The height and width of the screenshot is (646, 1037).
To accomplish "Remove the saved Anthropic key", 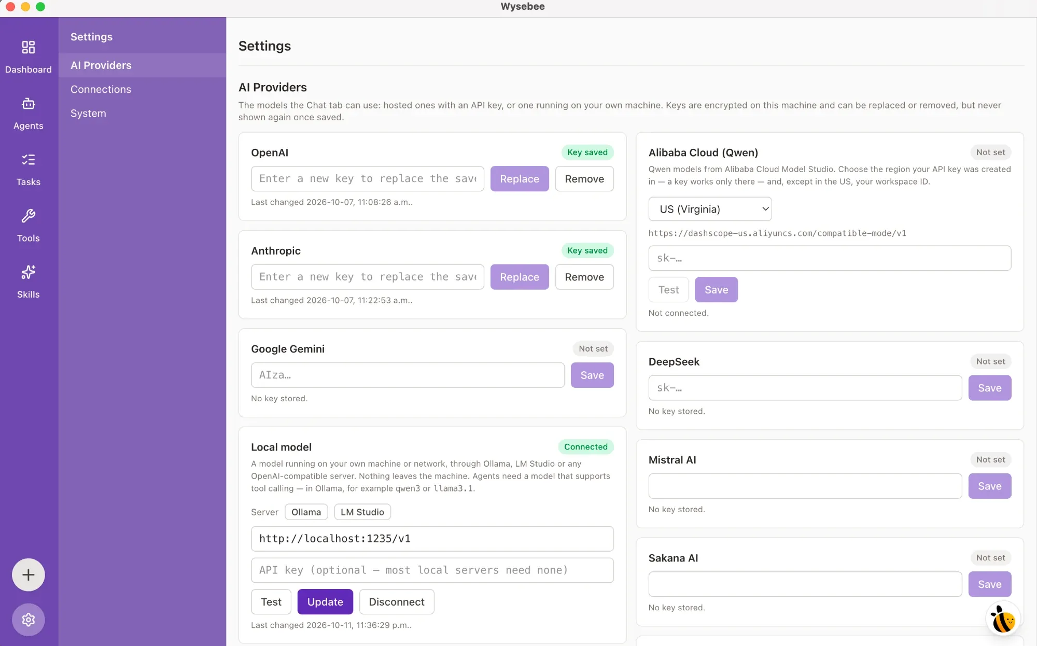I will pos(584,277).
